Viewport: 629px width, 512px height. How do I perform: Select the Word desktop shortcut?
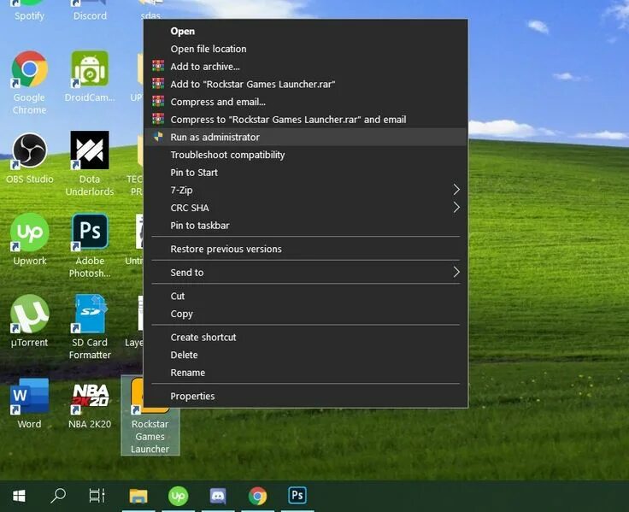tap(29, 403)
